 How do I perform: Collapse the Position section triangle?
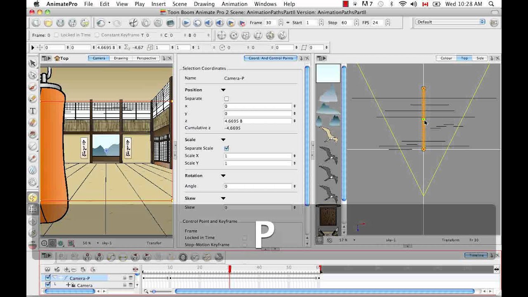(223, 90)
